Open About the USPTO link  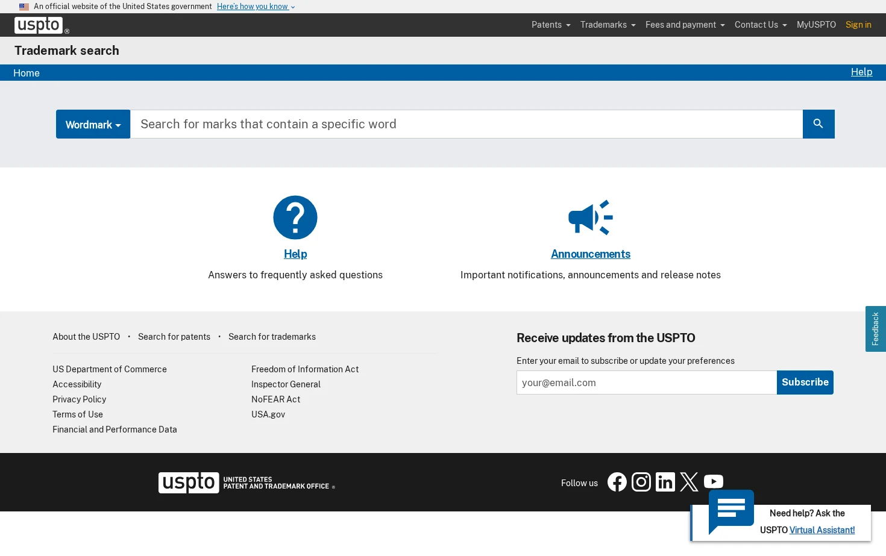point(86,337)
